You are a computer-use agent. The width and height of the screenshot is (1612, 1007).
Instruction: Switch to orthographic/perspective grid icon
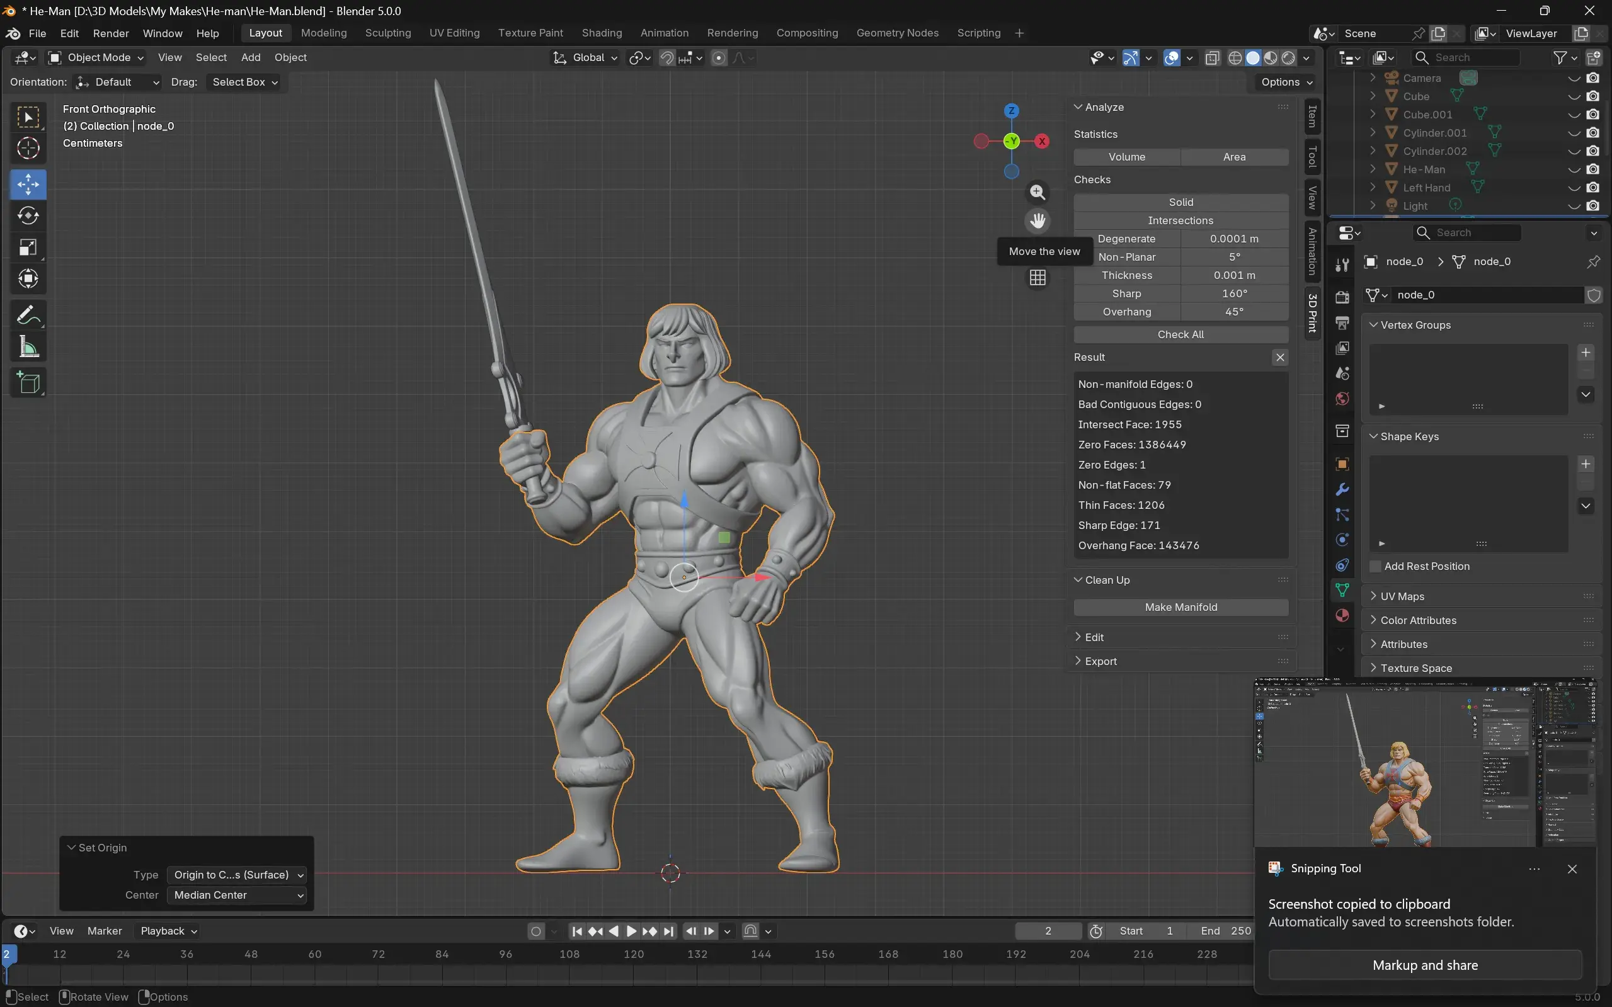pos(1037,278)
